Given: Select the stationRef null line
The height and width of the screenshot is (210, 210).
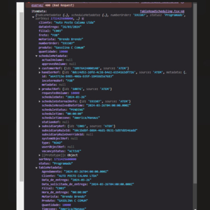Looking at the screenshot, I should click(x=55, y=122).
